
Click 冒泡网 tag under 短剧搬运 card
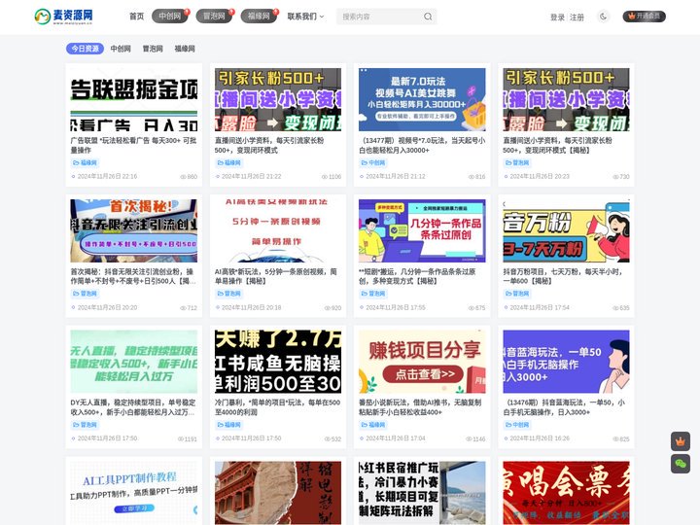pyautogui.click(x=373, y=294)
